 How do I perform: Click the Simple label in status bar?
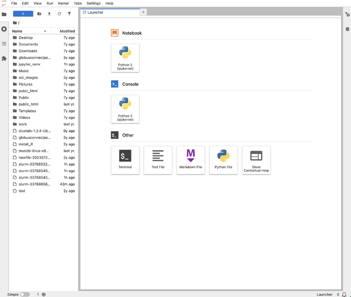click(x=13, y=295)
